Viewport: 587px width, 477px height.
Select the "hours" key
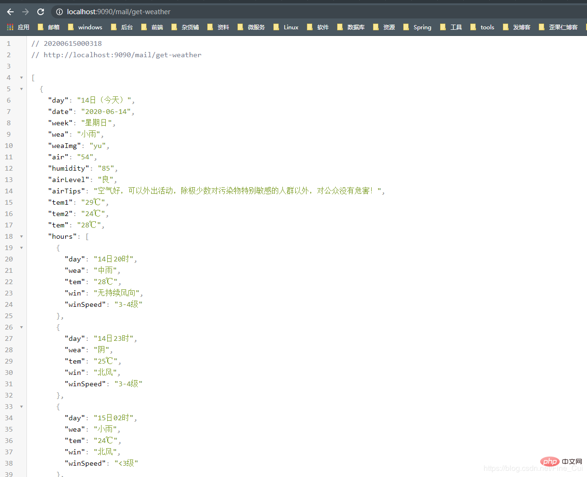pyautogui.click(x=62, y=236)
